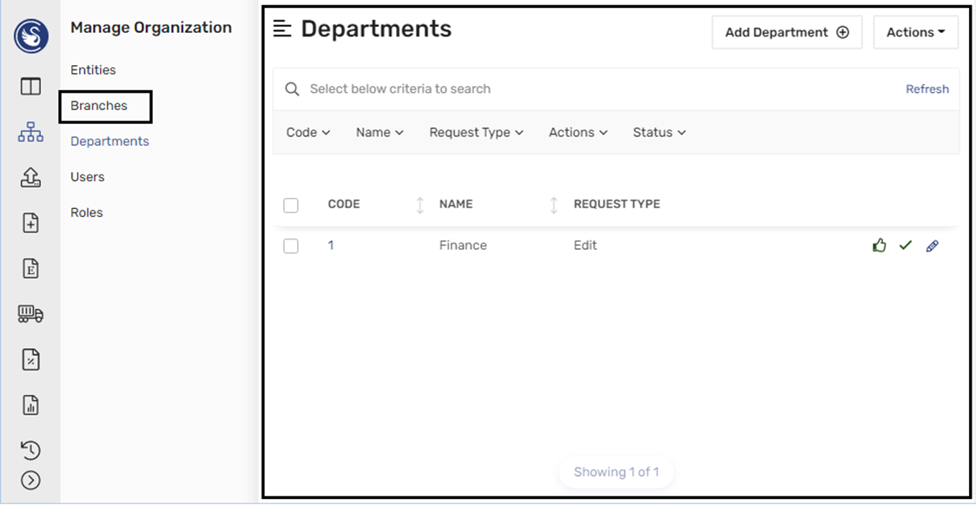Open the Request Type filter dropdown
The height and width of the screenshot is (505, 976).
coord(476,133)
